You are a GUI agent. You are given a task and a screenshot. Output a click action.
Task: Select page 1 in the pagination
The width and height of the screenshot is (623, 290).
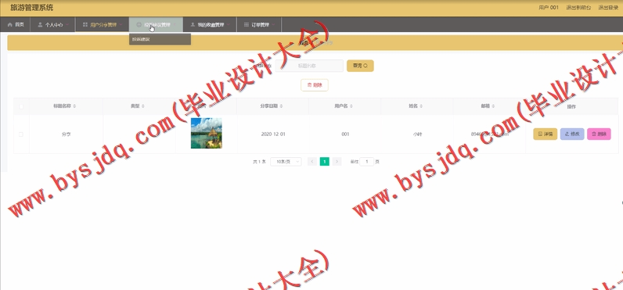pyautogui.click(x=325, y=162)
